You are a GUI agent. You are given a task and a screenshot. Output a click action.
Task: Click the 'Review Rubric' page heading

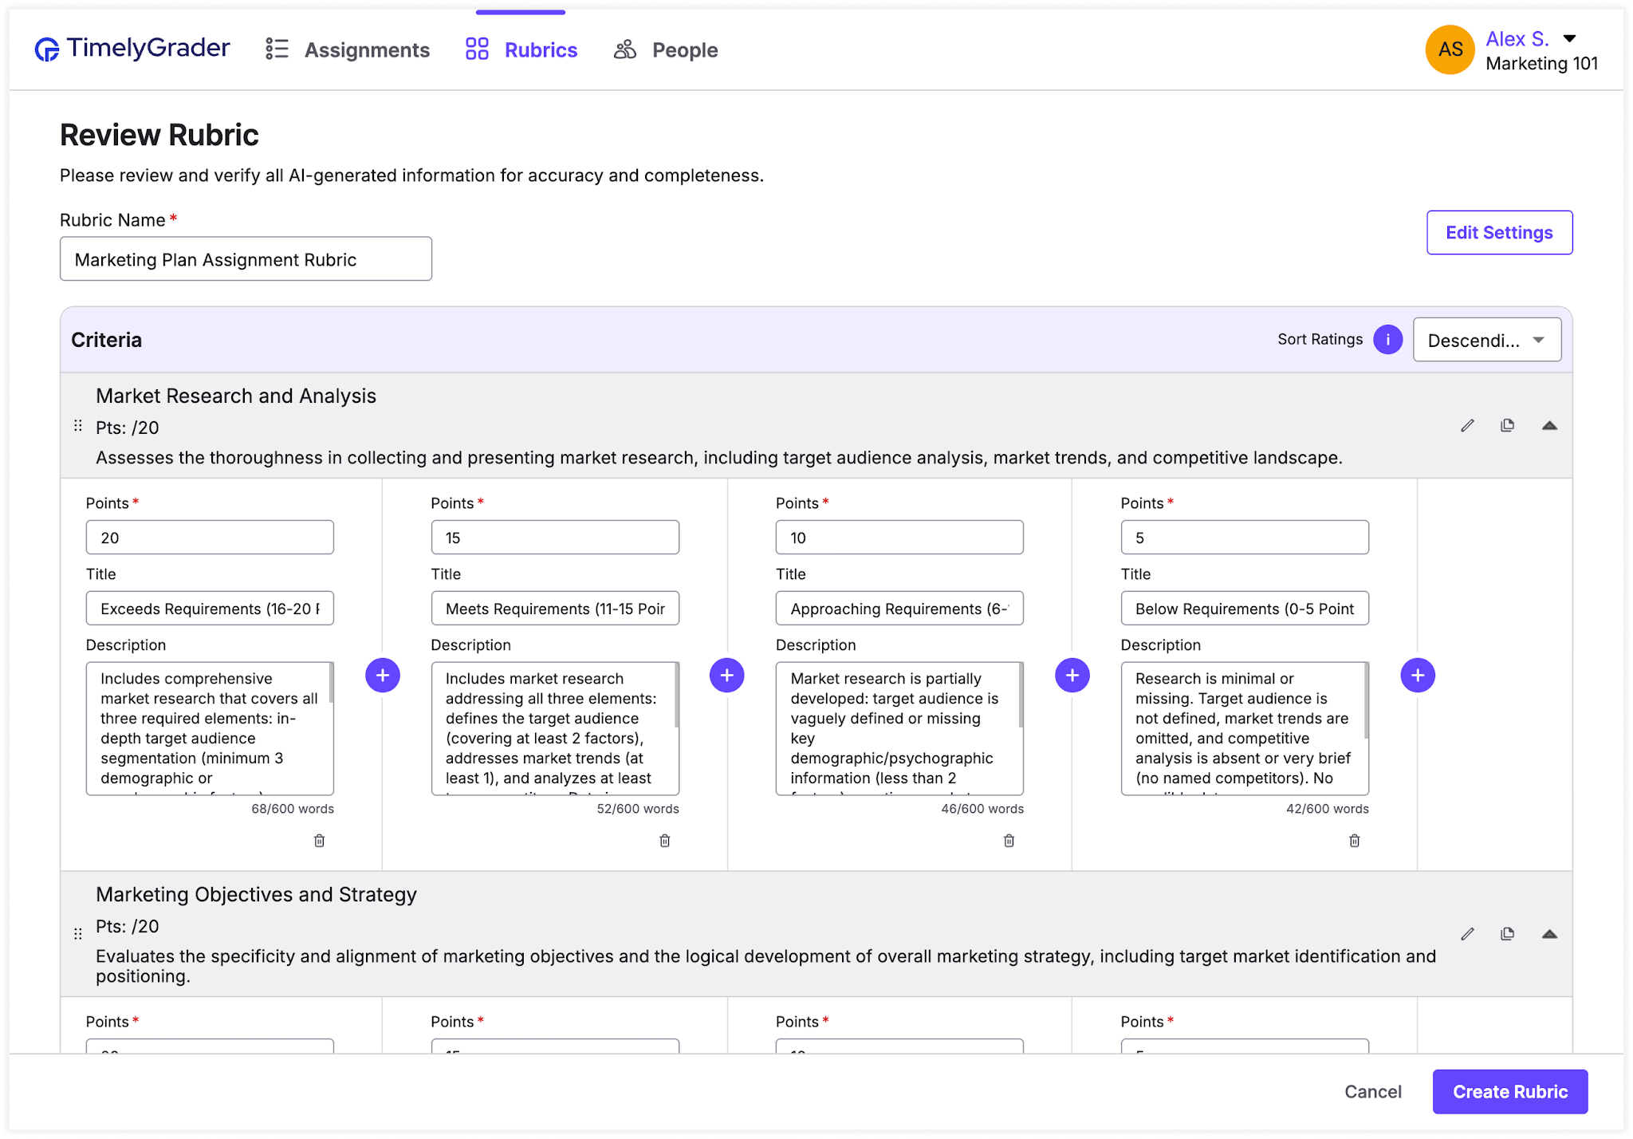(159, 135)
